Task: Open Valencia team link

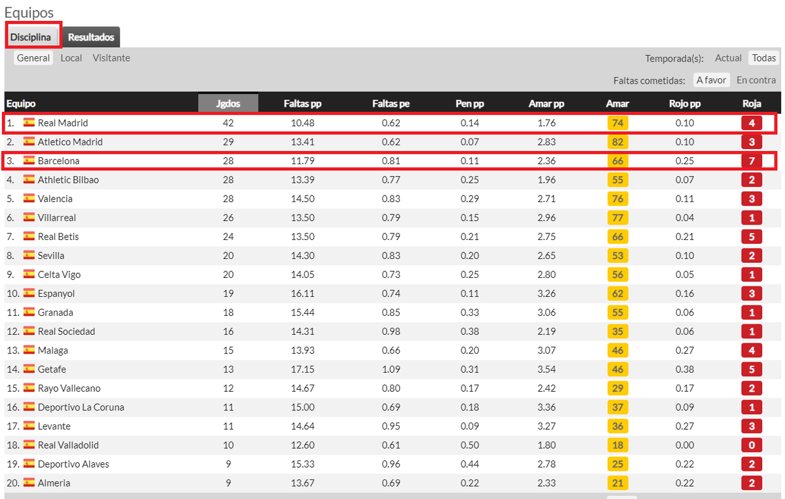Action: click(55, 199)
